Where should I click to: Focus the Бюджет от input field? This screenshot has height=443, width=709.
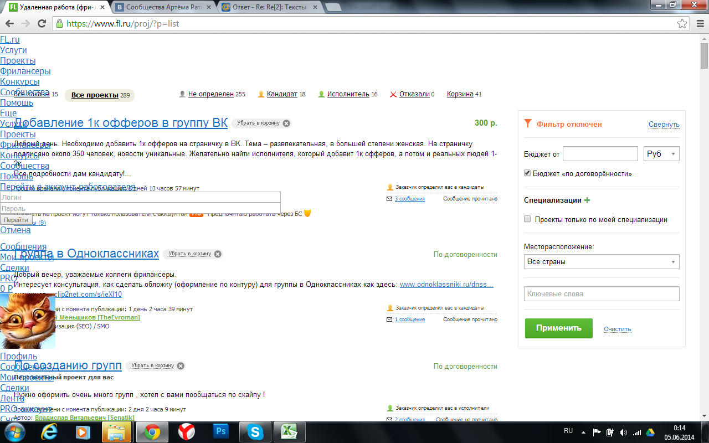point(600,154)
